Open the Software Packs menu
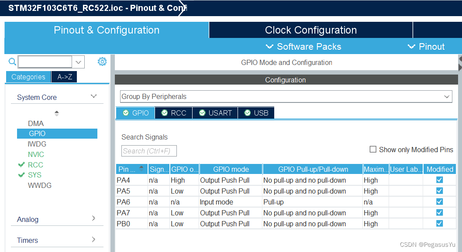 click(x=303, y=47)
